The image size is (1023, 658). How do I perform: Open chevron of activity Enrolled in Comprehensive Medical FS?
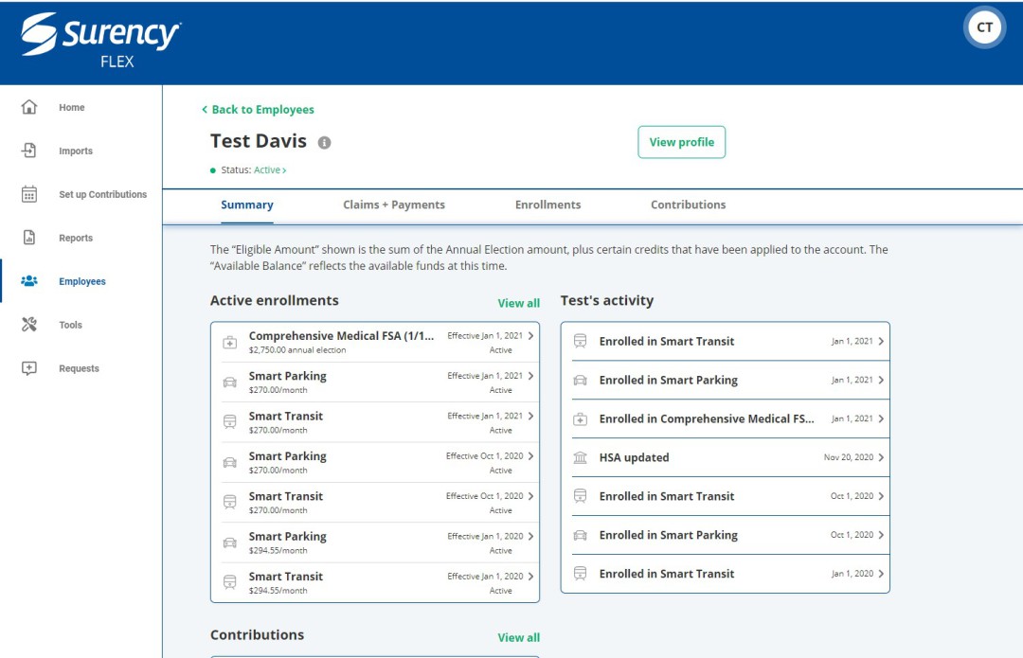pos(882,418)
